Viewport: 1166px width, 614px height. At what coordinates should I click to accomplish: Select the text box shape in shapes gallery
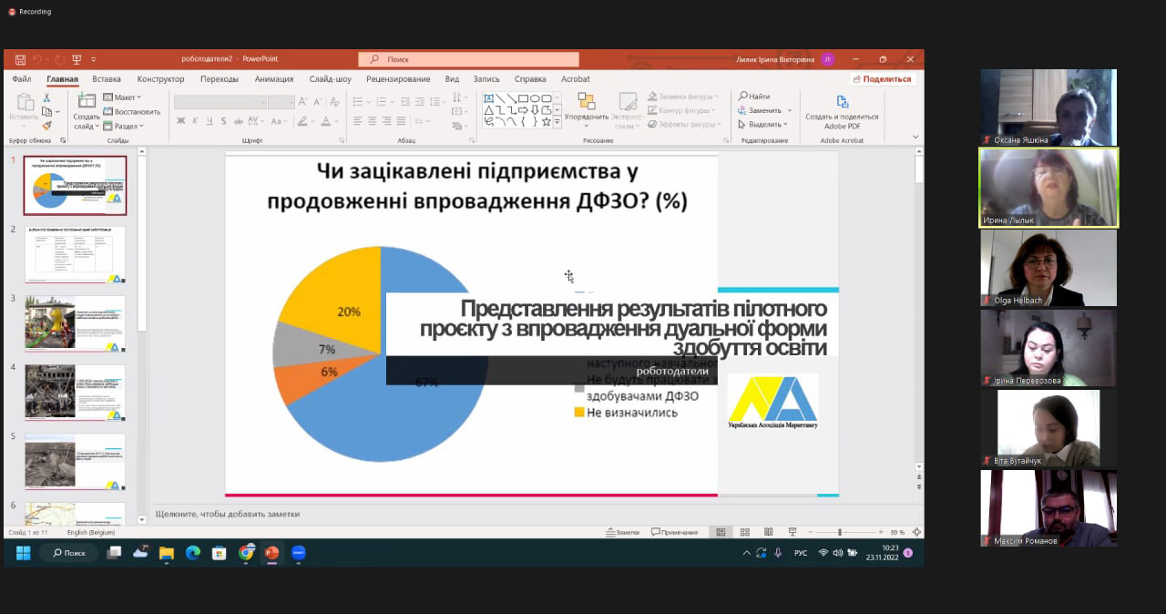pos(489,98)
